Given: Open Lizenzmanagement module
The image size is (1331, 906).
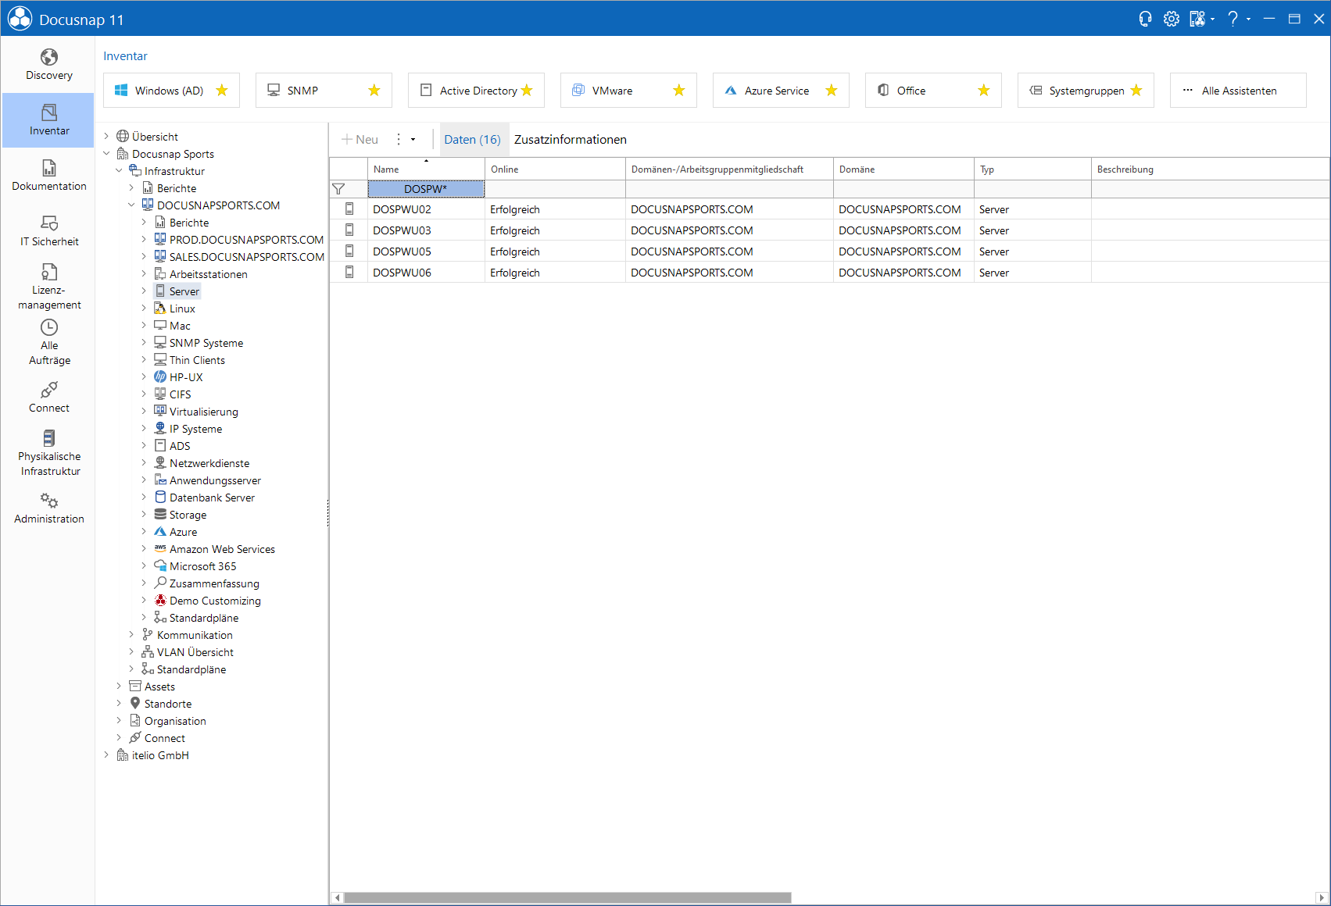Looking at the screenshot, I should pyautogui.click(x=48, y=287).
